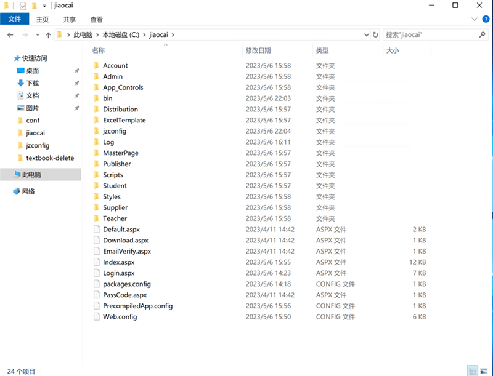The width and height of the screenshot is (493, 376).
Task: Click new folder icon in title bar
Action: [35, 6]
